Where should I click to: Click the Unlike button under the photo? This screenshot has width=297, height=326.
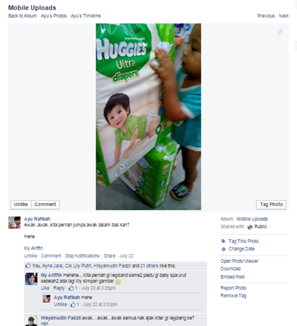click(x=21, y=204)
